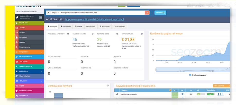Open the Filtra keyword dropdown
Screen dimensions: 236x105
pos(220,85)
